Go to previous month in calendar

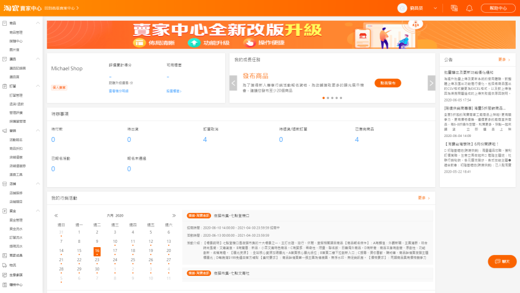[x=56, y=215]
